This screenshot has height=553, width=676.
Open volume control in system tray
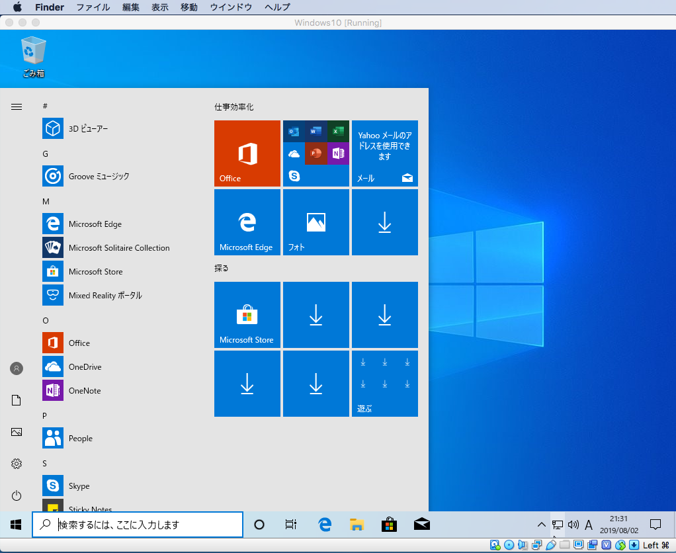(x=573, y=525)
